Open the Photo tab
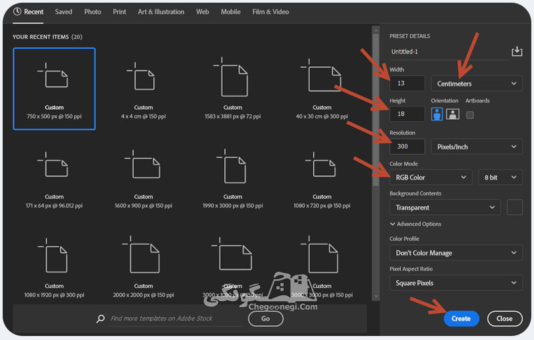The image size is (534, 340). [x=92, y=12]
